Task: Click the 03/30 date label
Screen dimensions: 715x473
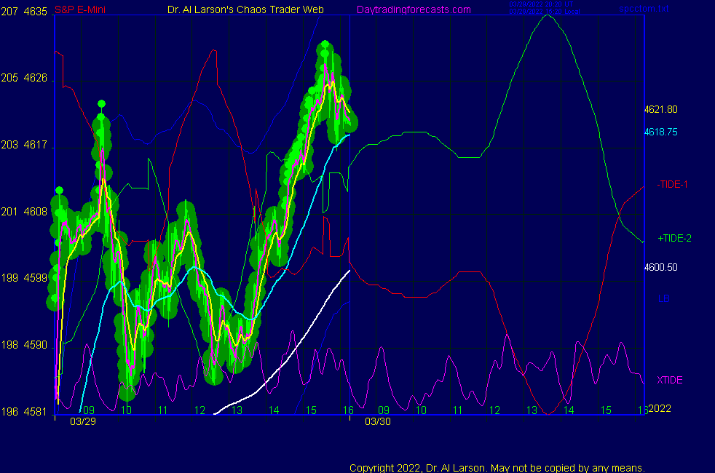Action: 378,421
